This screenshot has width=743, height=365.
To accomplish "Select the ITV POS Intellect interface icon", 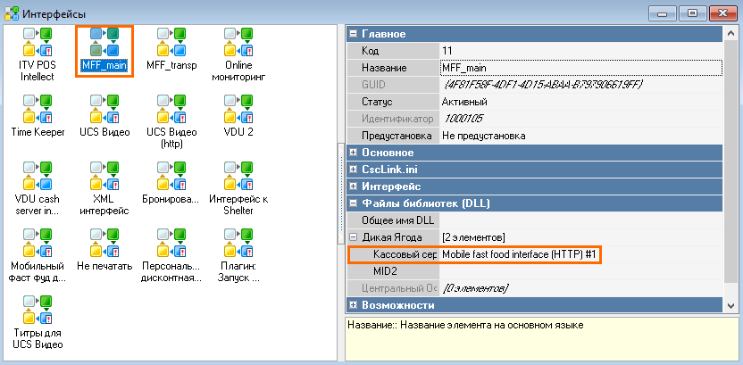I will [37, 41].
